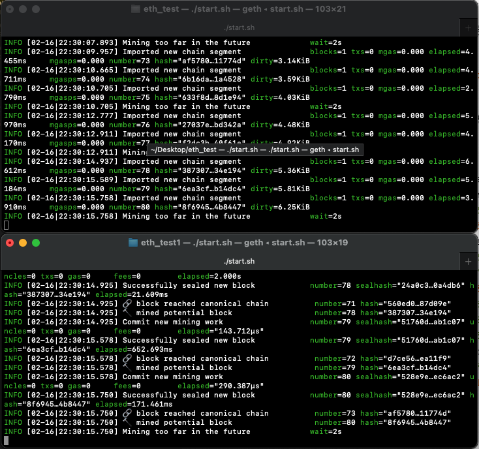Click dirty=6.25KiB value
Screen dimensions: 479x449
280,207
